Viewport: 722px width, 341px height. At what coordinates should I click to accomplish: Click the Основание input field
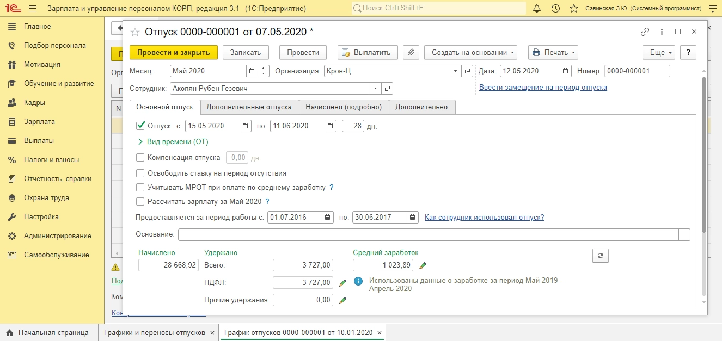(428, 234)
